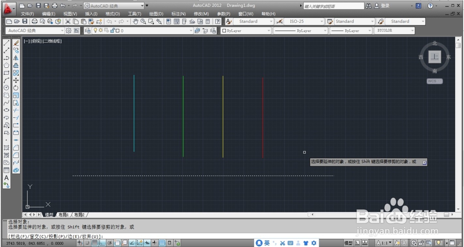The height and width of the screenshot is (247, 464).
Task: Select the Chamfer modify tool
Action: click(16, 148)
